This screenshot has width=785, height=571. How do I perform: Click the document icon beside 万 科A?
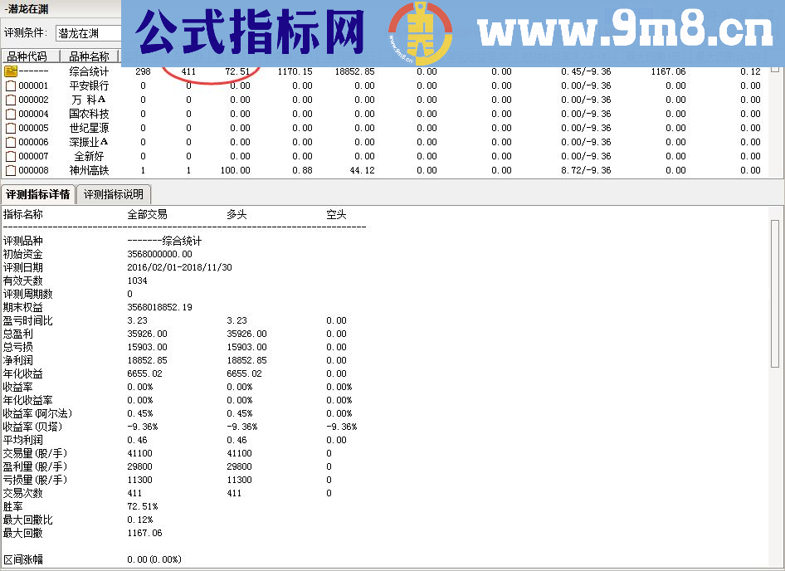click(x=10, y=100)
